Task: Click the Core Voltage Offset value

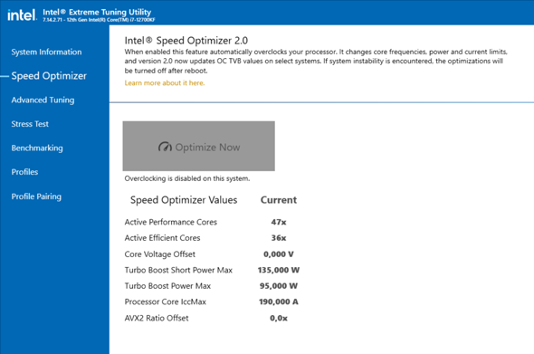Action: tap(279, 254)
